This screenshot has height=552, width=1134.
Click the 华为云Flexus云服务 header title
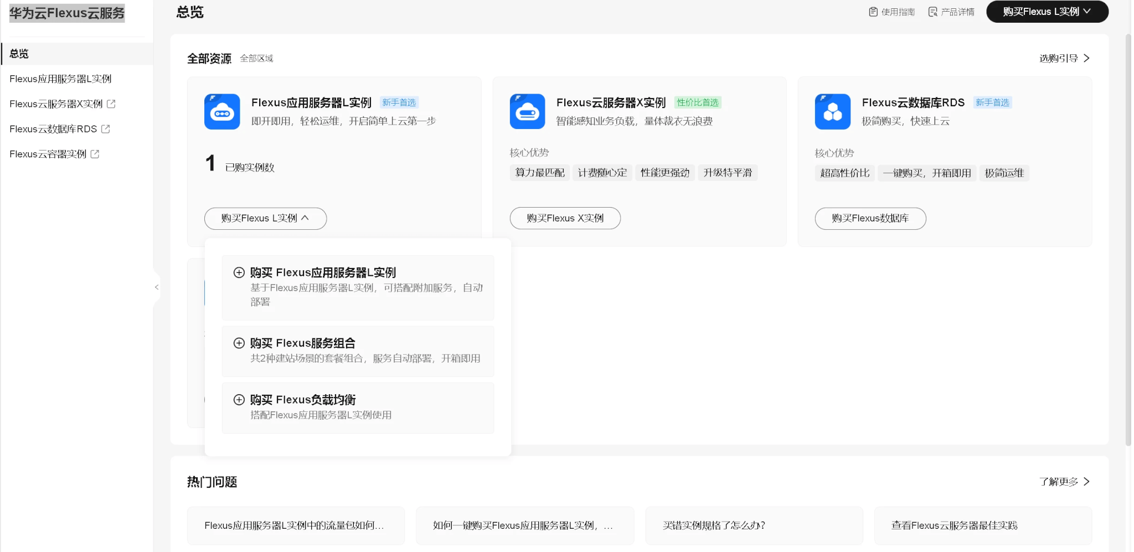(x=67, y=13)
